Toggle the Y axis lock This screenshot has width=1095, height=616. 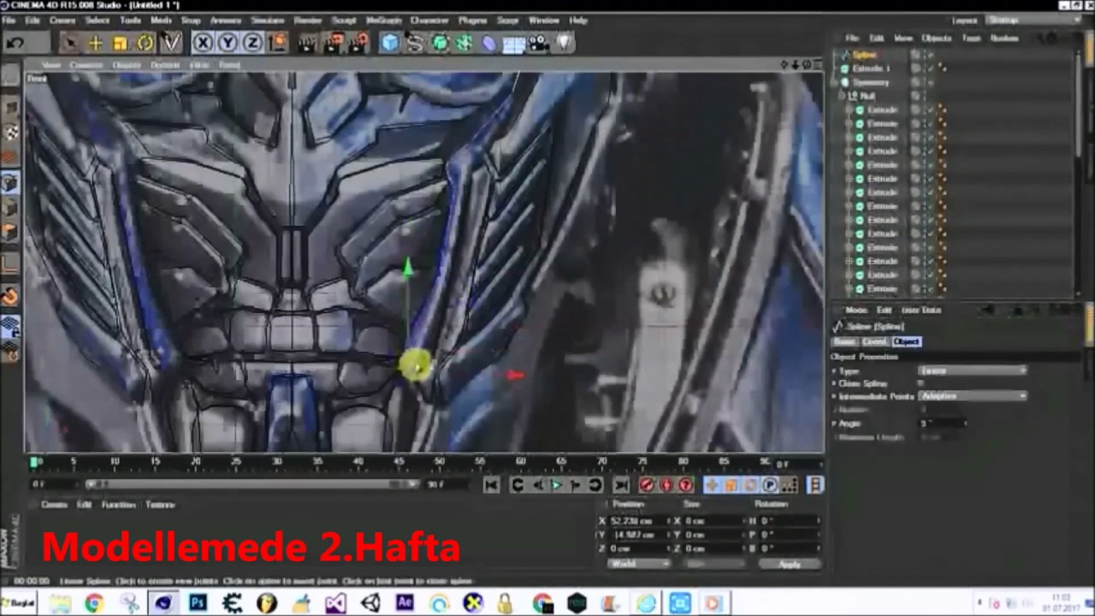click(x=228, y=43)
